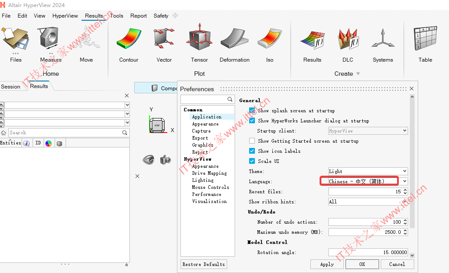
Task: Open the File menu
Action: [x=6, y=16]
